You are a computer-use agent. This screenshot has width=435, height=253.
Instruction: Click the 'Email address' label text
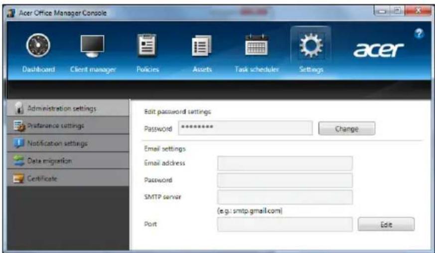[x=164, y=163]
